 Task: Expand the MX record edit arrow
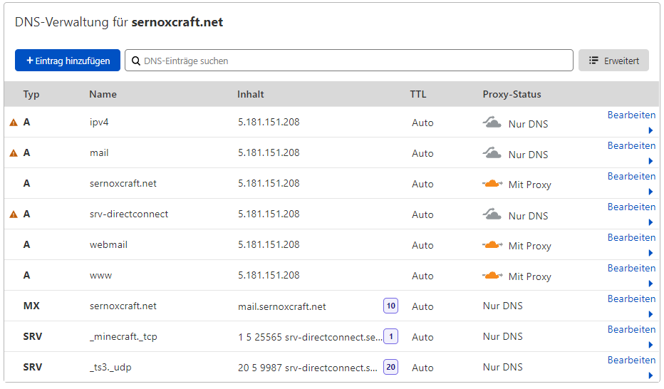click(x=650, y=315)
